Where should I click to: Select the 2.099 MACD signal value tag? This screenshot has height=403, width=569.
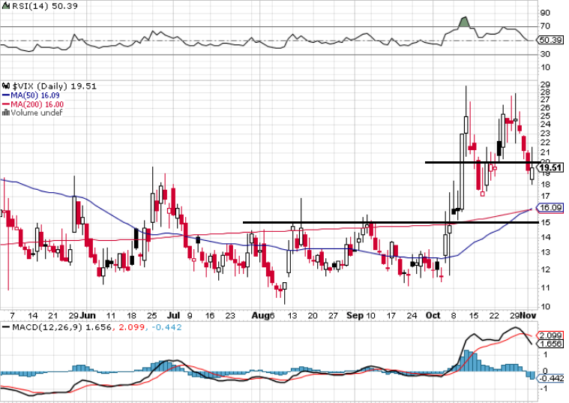point(552,335)
